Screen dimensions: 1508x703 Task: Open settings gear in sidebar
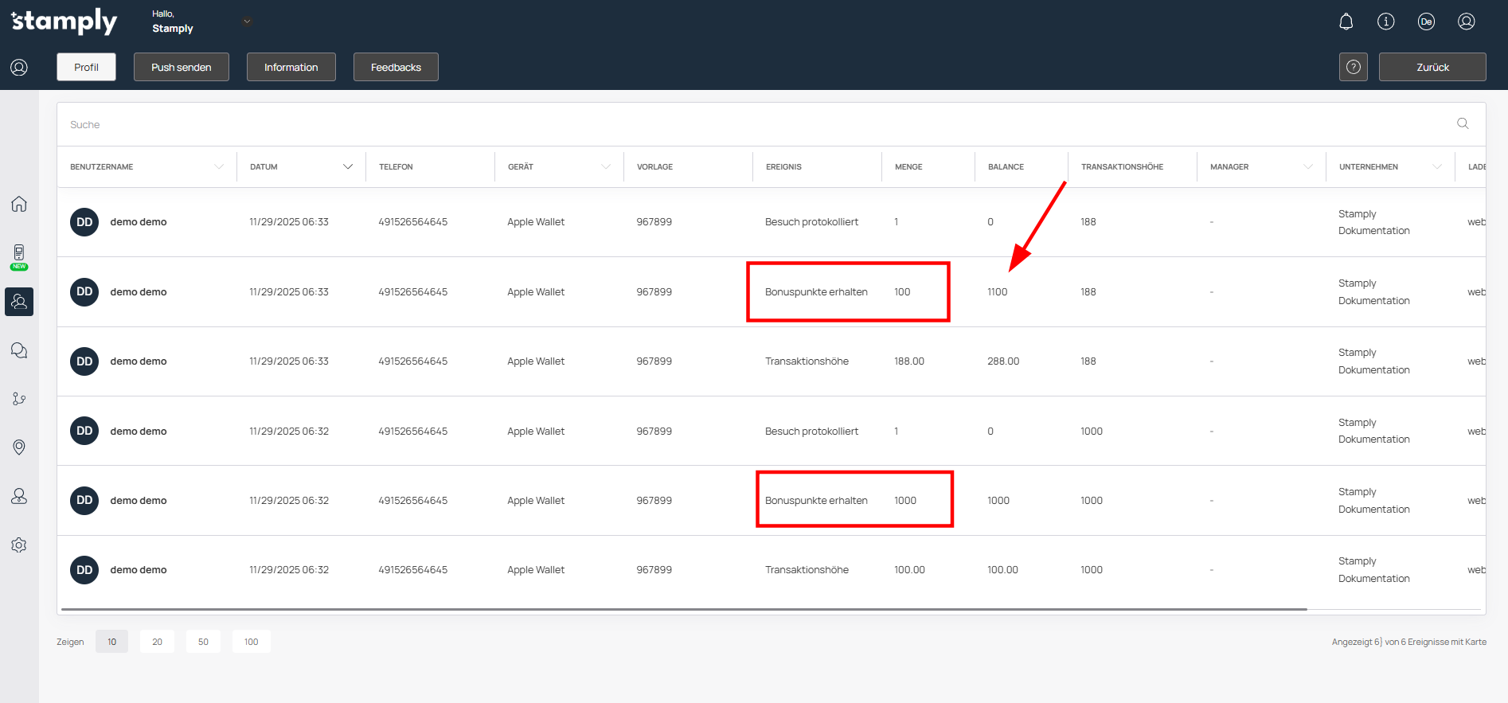pos(19,545)
